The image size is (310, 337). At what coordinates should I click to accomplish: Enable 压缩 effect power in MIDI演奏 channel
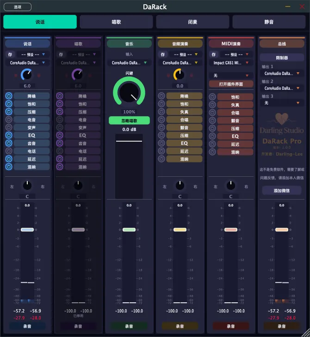(x=212, y=128)
